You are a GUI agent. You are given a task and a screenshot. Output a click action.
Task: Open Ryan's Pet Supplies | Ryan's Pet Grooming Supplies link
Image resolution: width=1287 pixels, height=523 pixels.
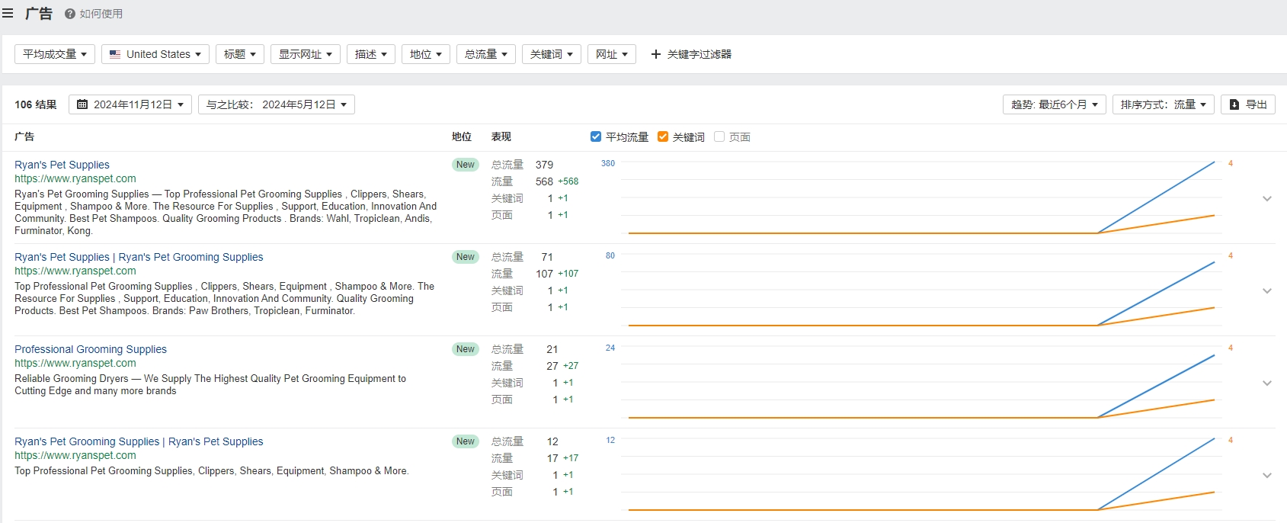point(139,257)
